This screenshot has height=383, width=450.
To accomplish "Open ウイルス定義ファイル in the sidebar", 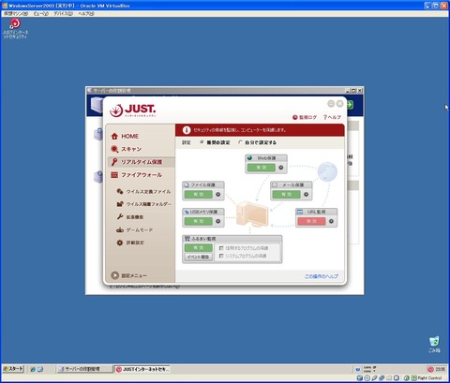I will [x=143, y=191].
